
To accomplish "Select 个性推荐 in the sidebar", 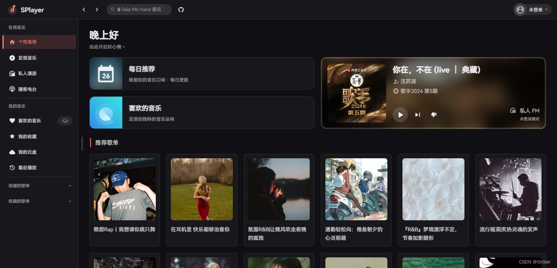I will (x=39, y=42).
